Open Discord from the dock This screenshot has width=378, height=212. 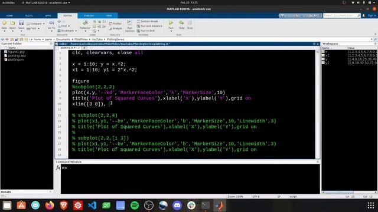click(177, 206)
